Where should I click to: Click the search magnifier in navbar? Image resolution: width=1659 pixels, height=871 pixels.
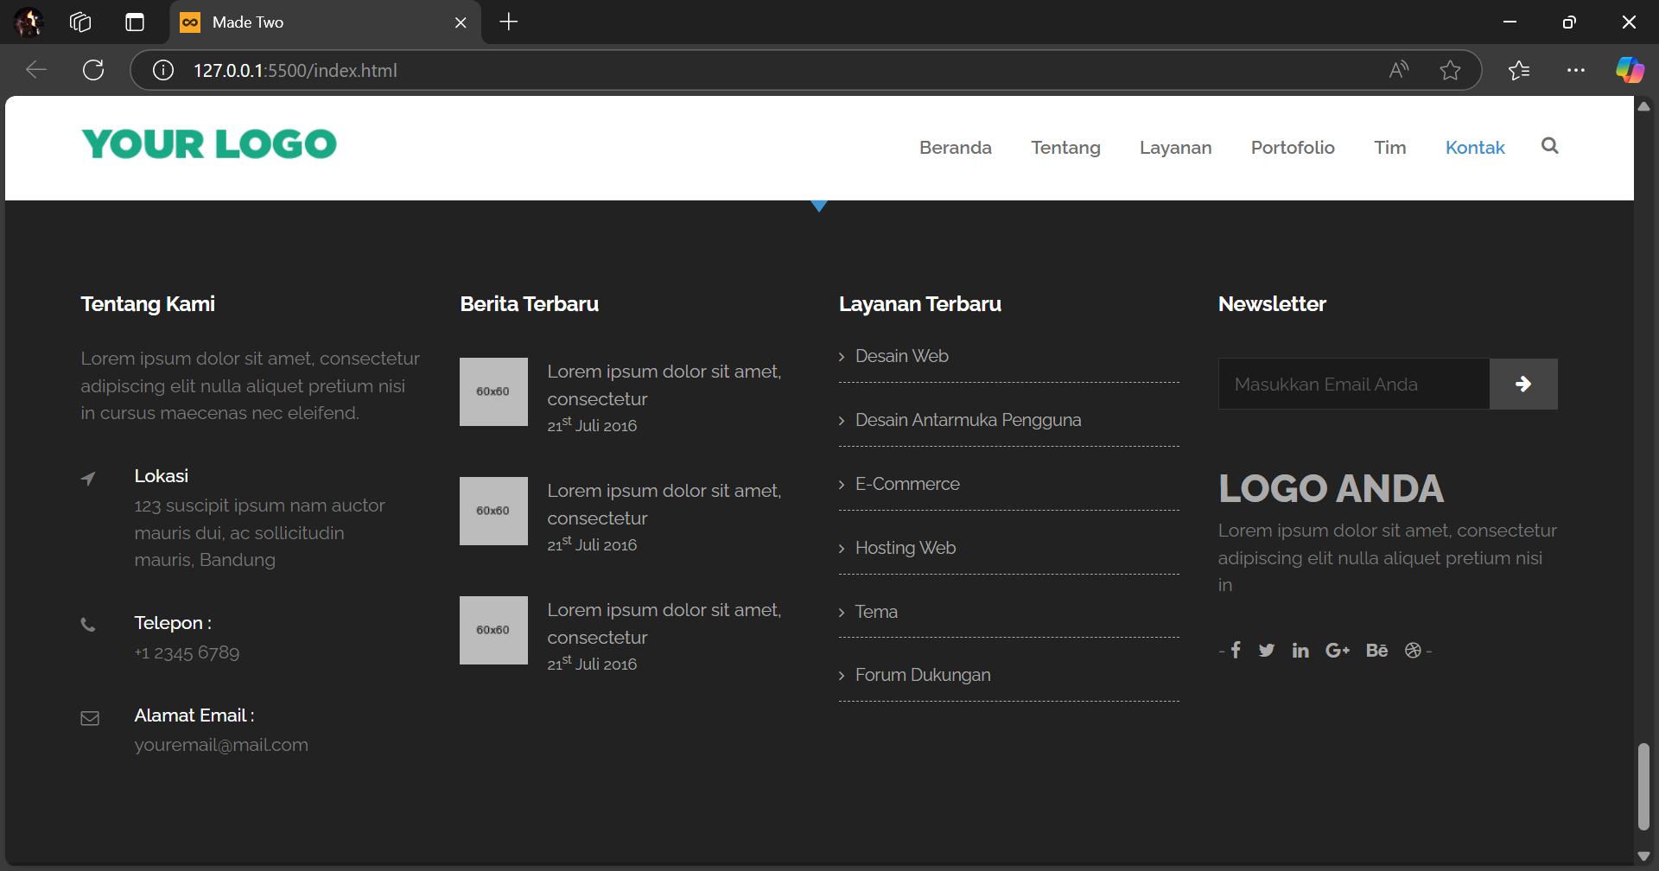(x=1549, y=146)
